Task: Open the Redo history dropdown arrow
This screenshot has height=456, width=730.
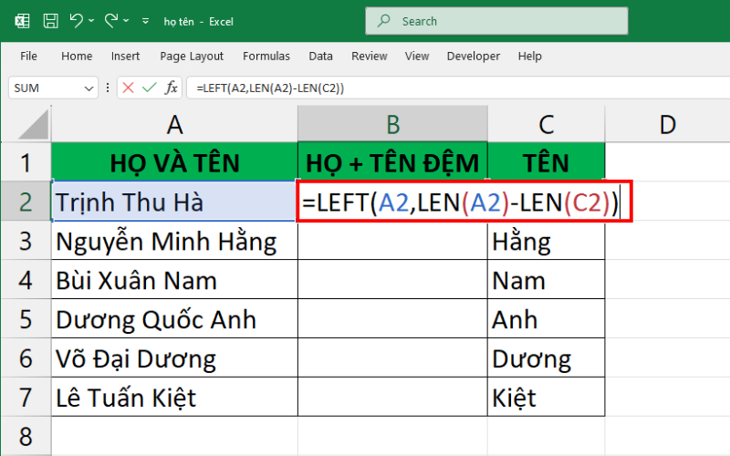Action: pos(126,21)
